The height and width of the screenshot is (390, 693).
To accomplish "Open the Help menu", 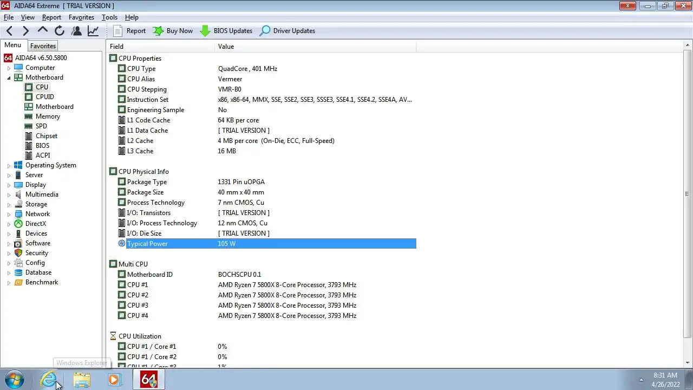I will click(x=132, y=17).
